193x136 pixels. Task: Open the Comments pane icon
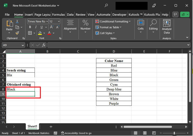(x=175, y=15)
